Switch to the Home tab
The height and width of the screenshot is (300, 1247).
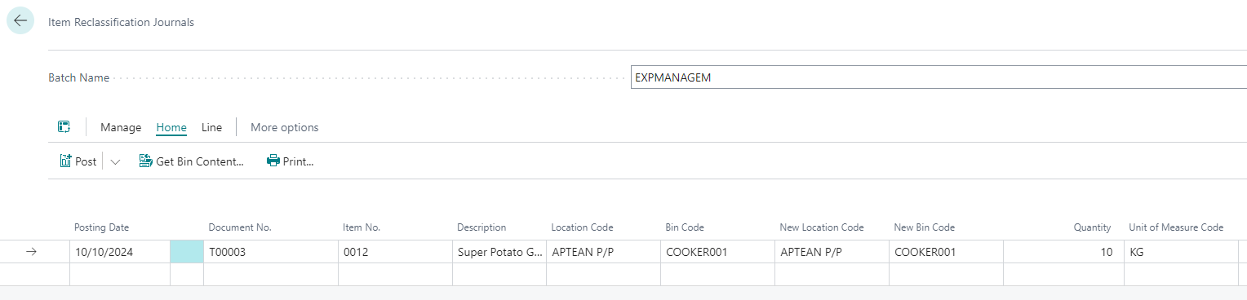[171, 127]
